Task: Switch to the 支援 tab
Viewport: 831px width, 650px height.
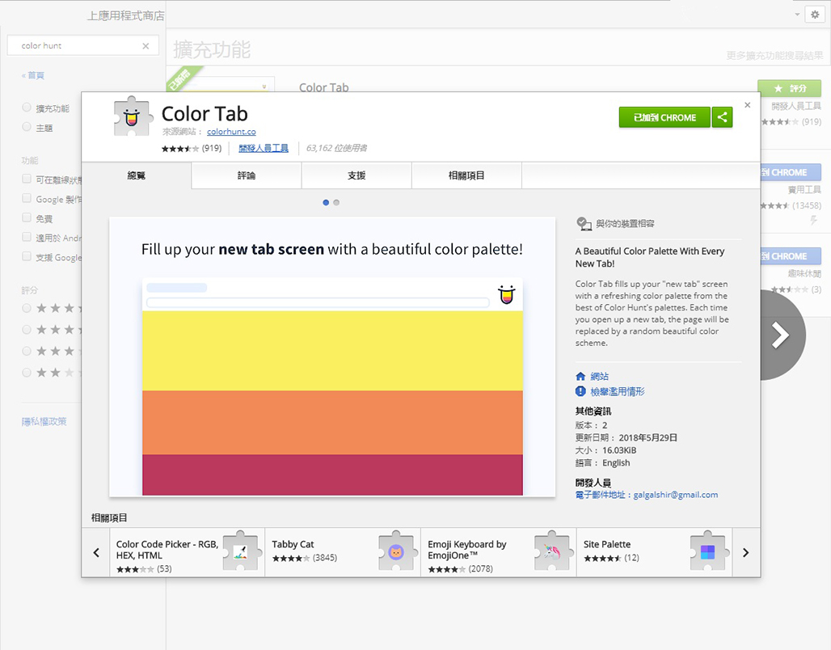Action: pos(356,175)
